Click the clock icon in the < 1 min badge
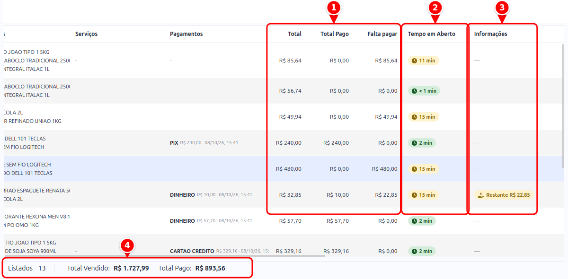 point(415,91)
